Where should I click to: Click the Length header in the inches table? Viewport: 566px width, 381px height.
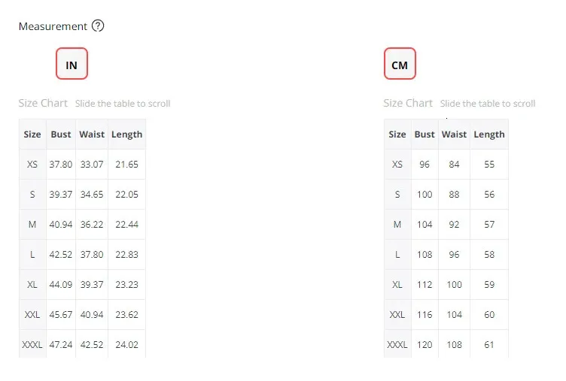[126, 135]
